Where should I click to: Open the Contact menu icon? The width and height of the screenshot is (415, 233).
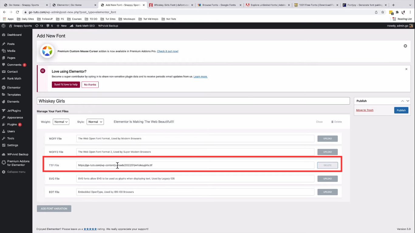tap(4, 72)
